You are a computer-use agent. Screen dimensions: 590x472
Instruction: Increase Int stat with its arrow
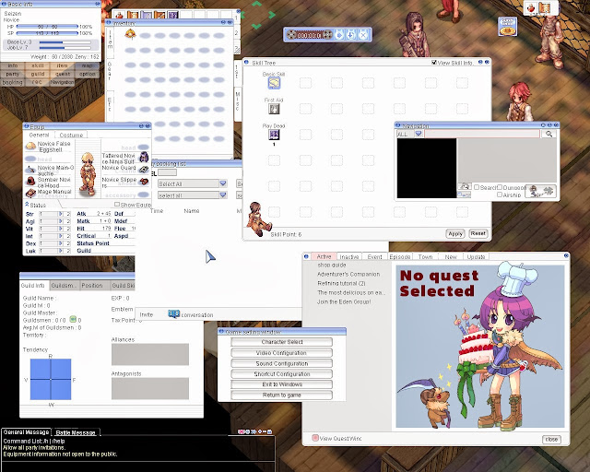60,236
